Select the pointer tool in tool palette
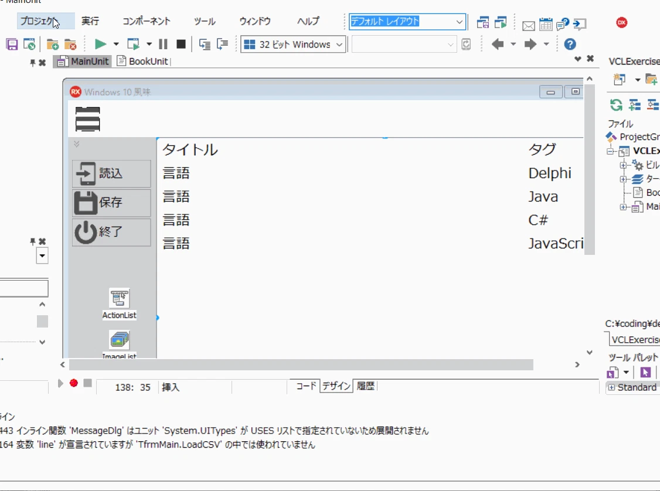The width and height of the screenshot is (660, 491). tap(645, 373)
